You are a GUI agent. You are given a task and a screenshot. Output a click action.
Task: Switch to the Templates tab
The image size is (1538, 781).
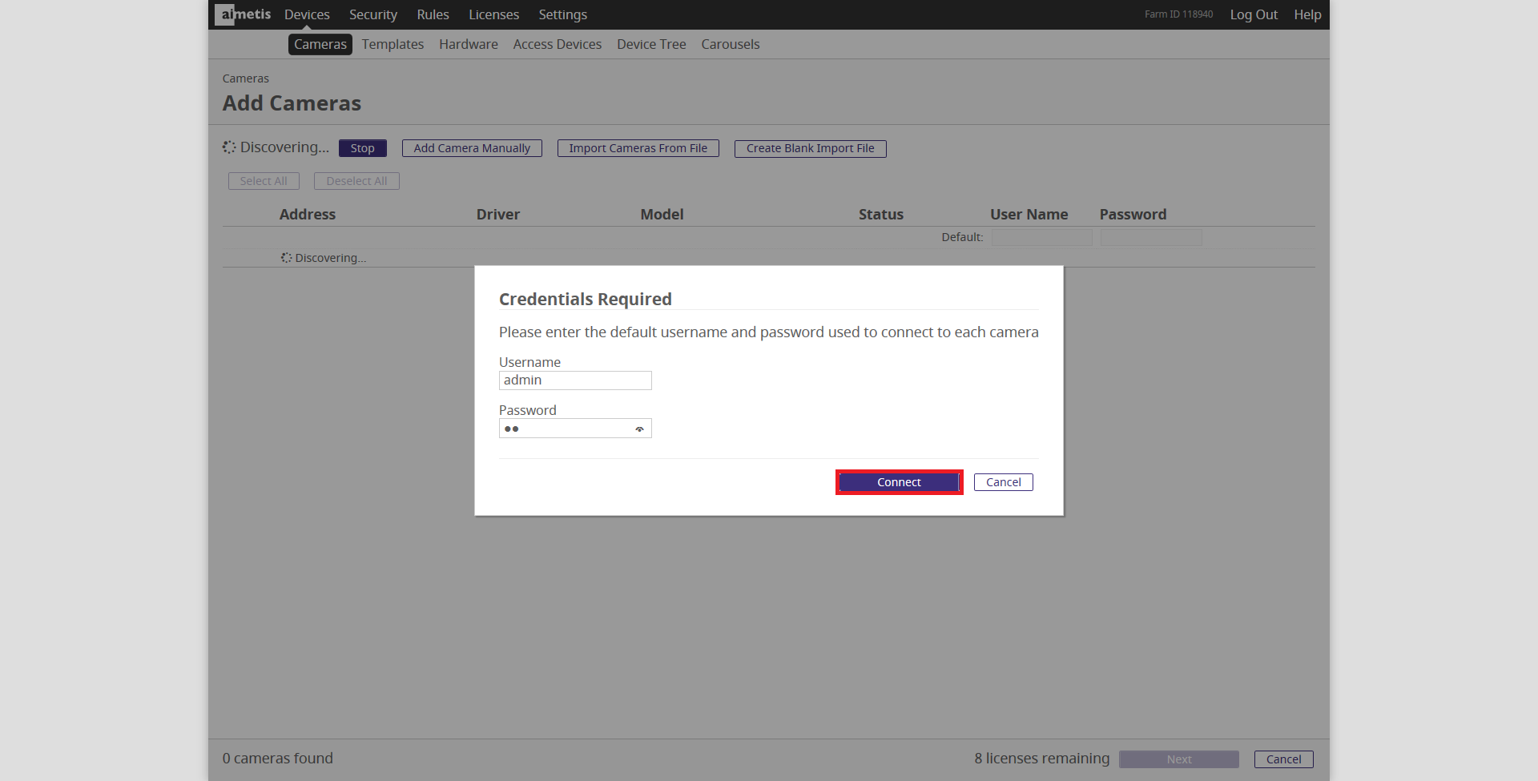[x=393, y=44]
